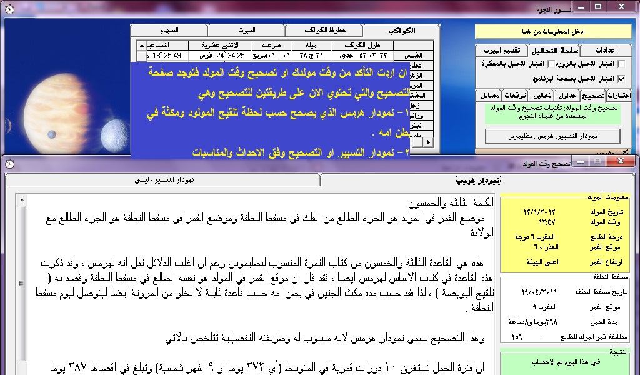Screen dimensions: 640x375
Task: Click the up arrow above the planets table
Action: click(x=141, y=46)
